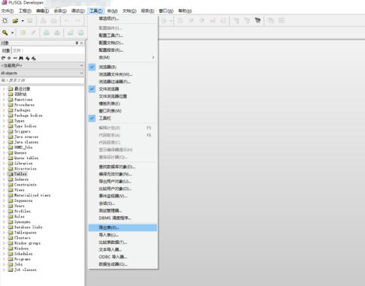Toggle the 浏览器(B) checkmark menu item
The height and width of the screenshot is (286, 365).
click(122, 67)
